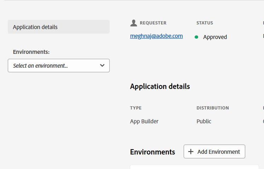This screenshot has width=264, height=169.
Task: Open the Select an environment dropdown
Action: click(x=59, y=66)
